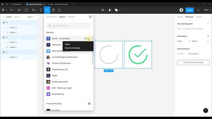Click the Create component icon
212x119 pixels.
[x=103, y=10]
